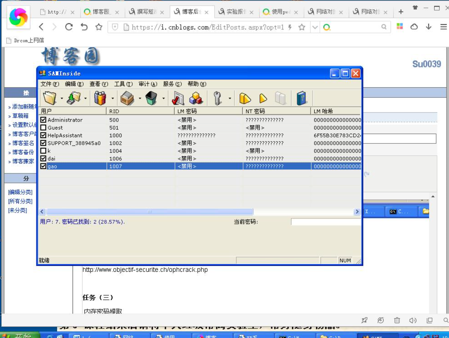Screen dimensions: 449x338
Task: Open the browser downloads arrow icon
Action: (x=429, y=26)
